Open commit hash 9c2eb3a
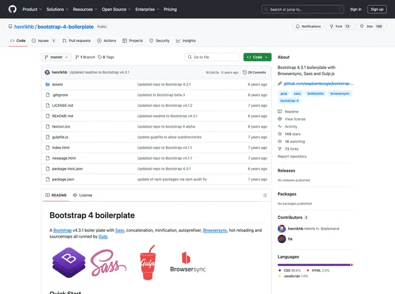Image resolution: width=395 pixels, height=294 pixels. coord(212,72)
